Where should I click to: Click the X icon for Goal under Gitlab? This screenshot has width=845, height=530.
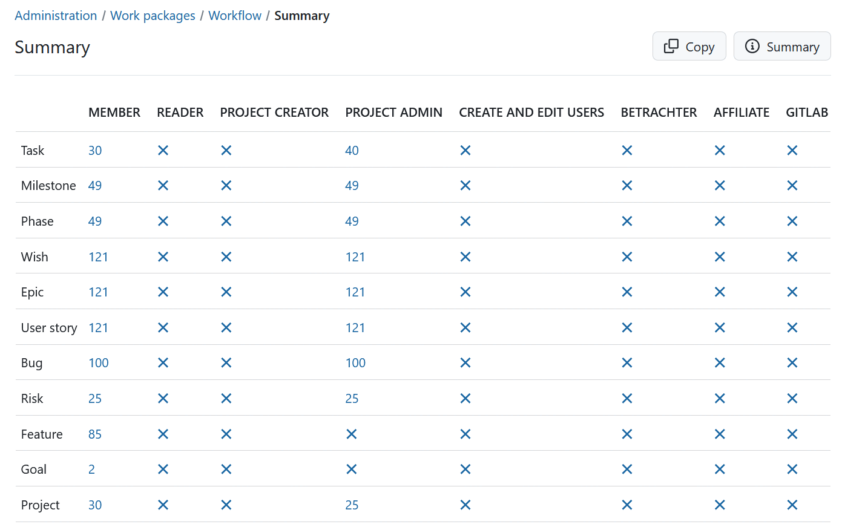792,469
